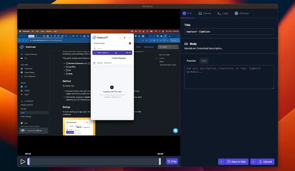
Task: Expand the Upload options chevron
Action: pos(253,162)
